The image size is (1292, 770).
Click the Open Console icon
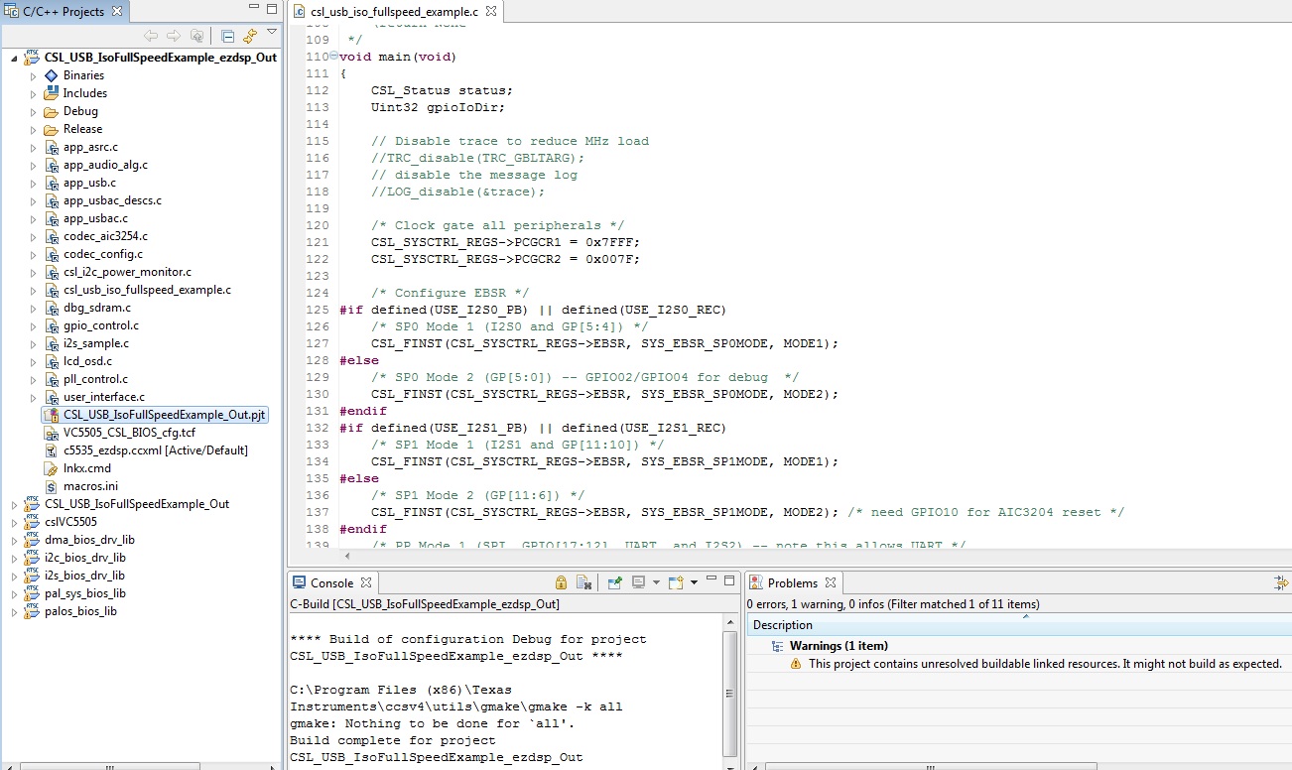(x=676, y=582)
